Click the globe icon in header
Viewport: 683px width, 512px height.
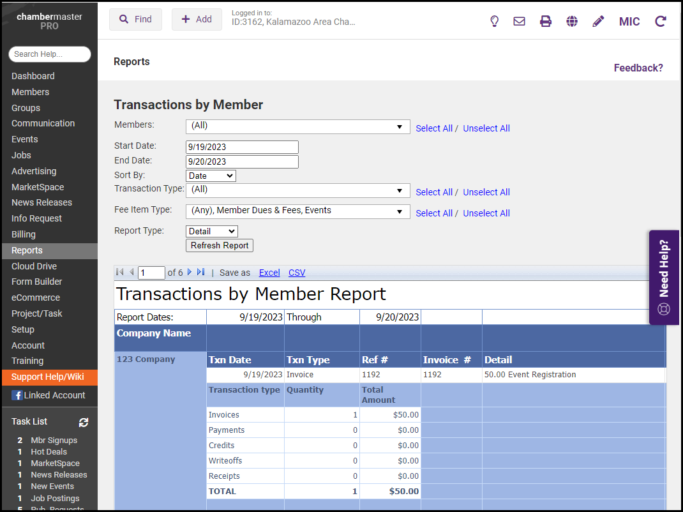(572, 21)
